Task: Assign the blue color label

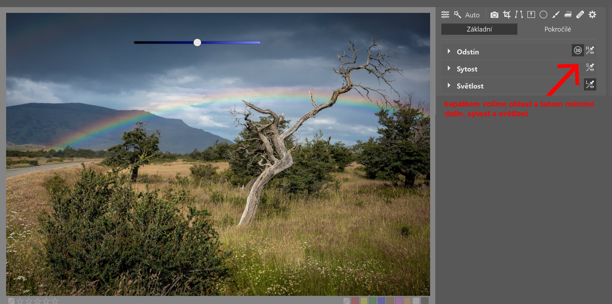Action: point(381,301)
